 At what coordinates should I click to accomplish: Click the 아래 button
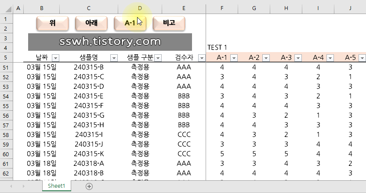pos(91,23)
